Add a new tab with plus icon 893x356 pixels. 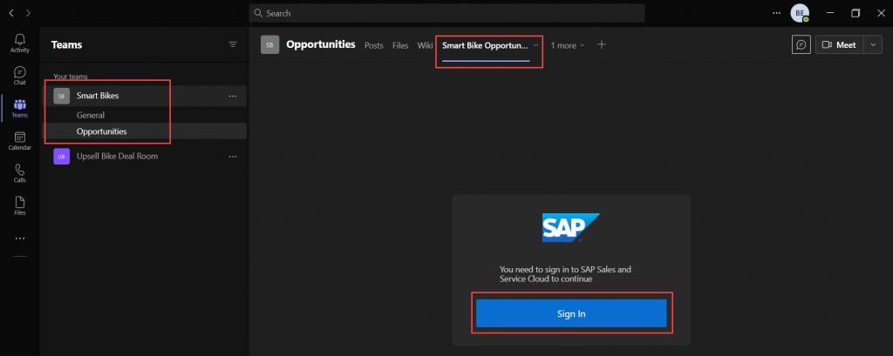coord(602,44)
